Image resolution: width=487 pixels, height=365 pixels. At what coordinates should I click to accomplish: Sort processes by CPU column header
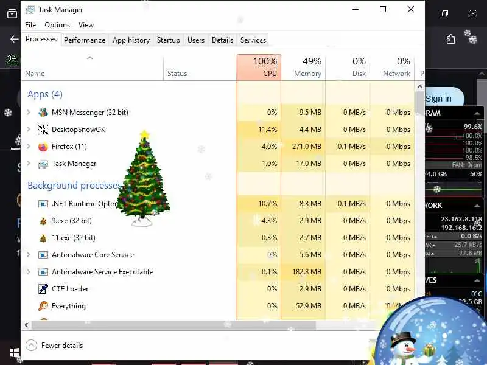[x=259, y=68]
